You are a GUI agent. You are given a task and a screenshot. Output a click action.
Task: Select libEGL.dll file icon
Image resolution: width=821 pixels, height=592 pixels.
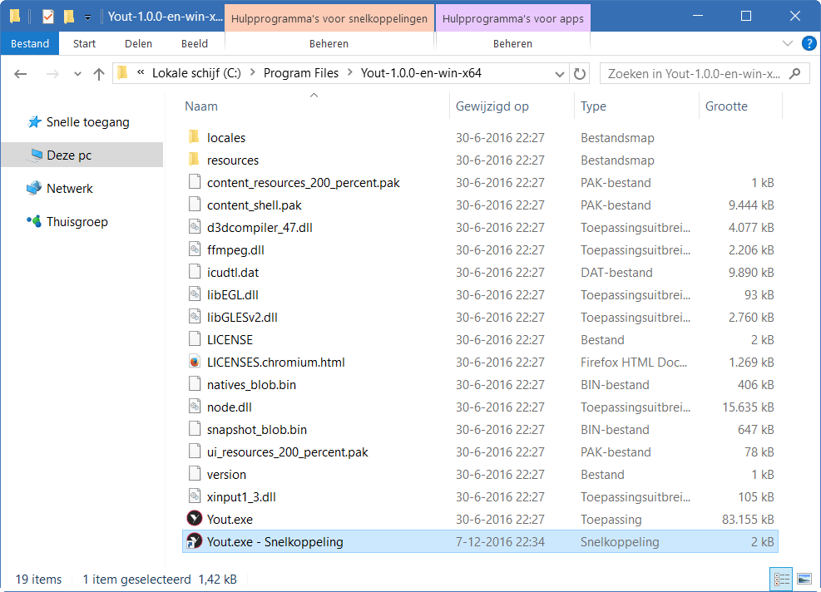click(x=195, y=294)
